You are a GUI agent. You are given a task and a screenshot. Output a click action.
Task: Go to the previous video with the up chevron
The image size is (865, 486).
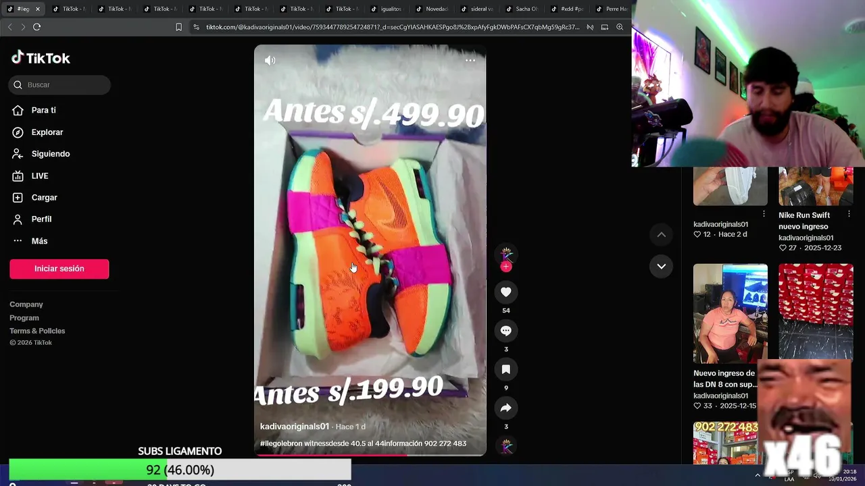point(662,234)
